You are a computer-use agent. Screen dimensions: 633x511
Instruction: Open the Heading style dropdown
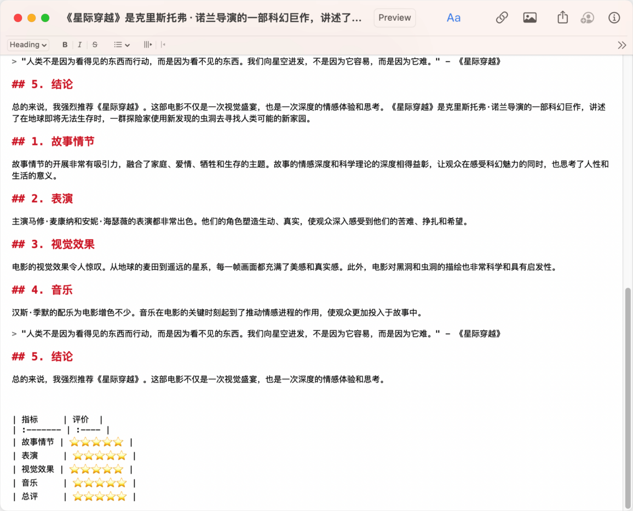coord(28,45)
